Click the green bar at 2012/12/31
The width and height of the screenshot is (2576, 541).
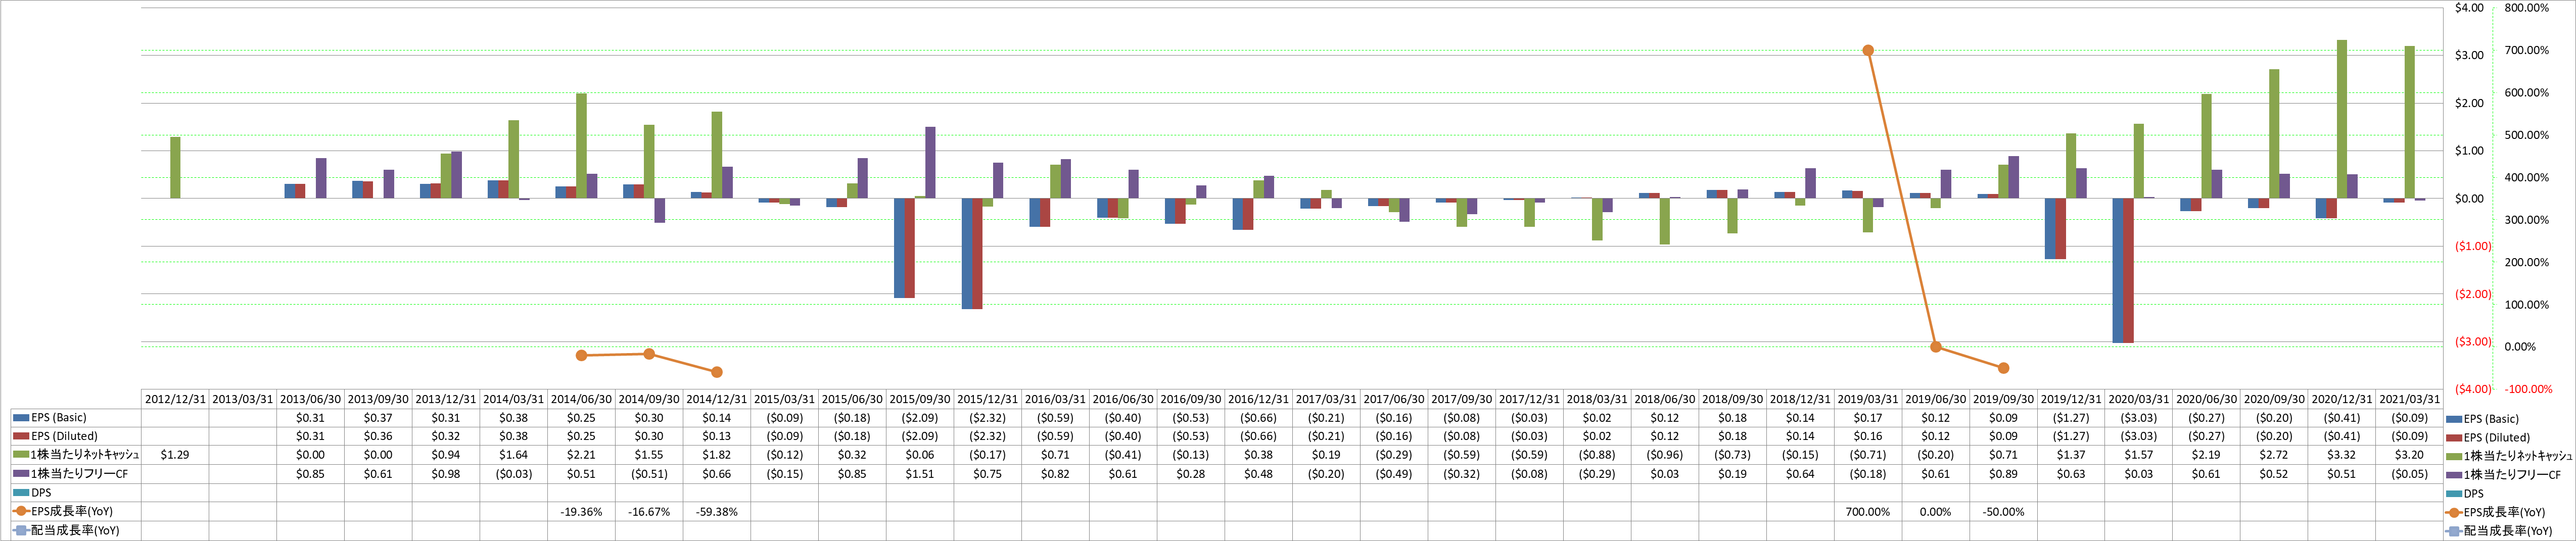[x=175, y=168]
